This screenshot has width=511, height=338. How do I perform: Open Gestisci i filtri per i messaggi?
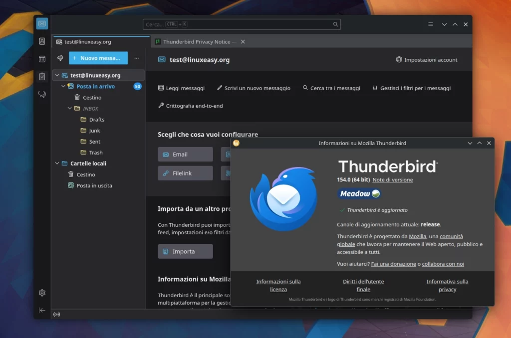point(412,88)
